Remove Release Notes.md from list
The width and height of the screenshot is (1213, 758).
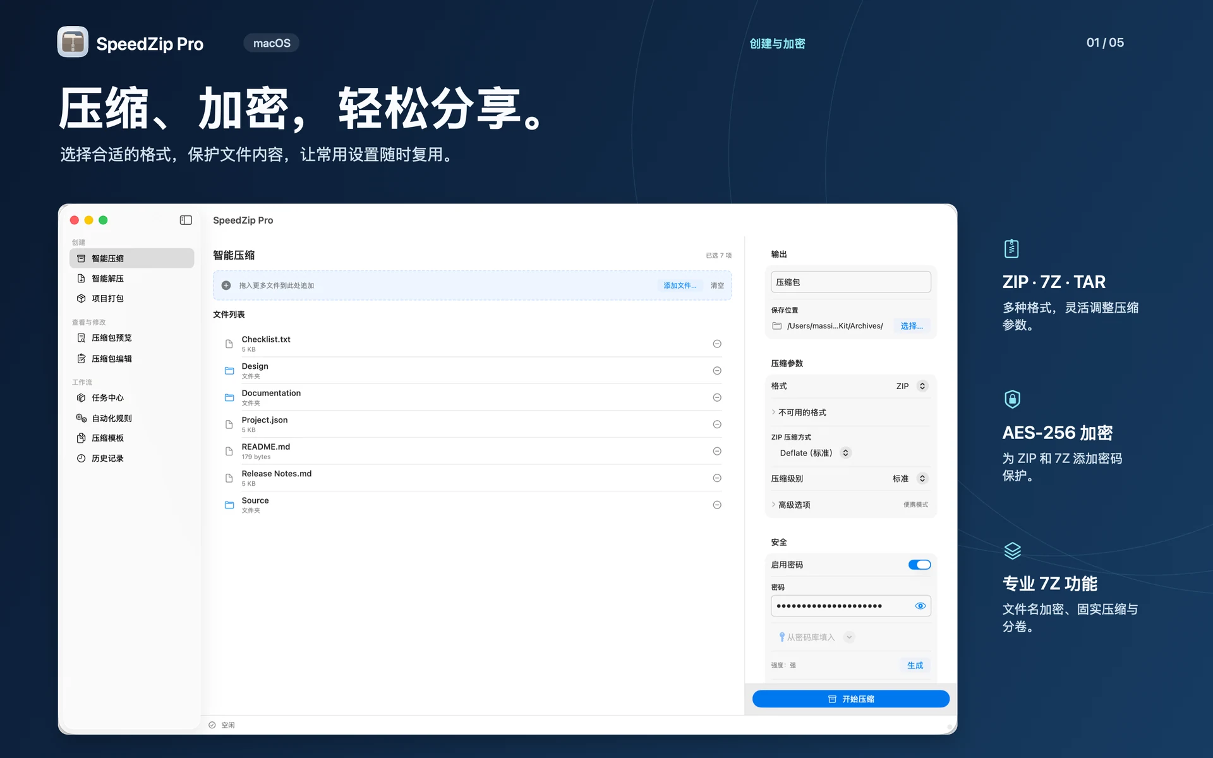(x=717, y=478)
